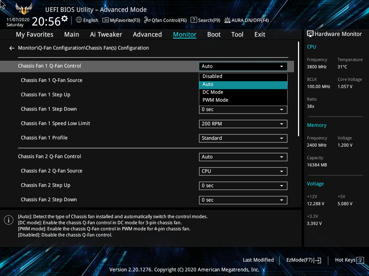Click +12V reading 12.288 V
This screenshot has width=369, height=276.
click(316, 204)
